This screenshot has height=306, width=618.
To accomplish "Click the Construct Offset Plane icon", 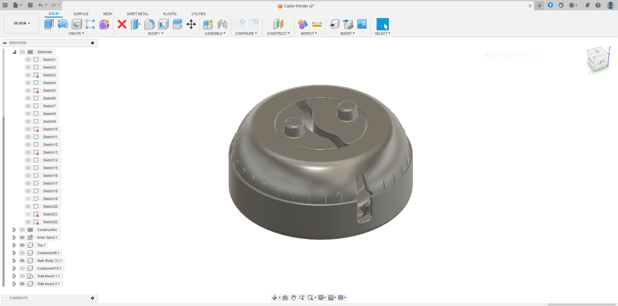I will click(278, 24).
